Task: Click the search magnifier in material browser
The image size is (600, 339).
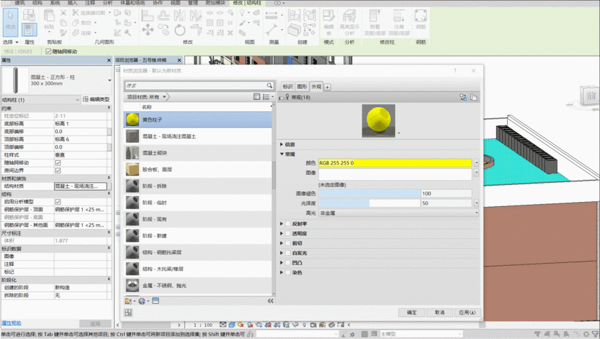Action: pyautogui.click(x=269, y=86)
